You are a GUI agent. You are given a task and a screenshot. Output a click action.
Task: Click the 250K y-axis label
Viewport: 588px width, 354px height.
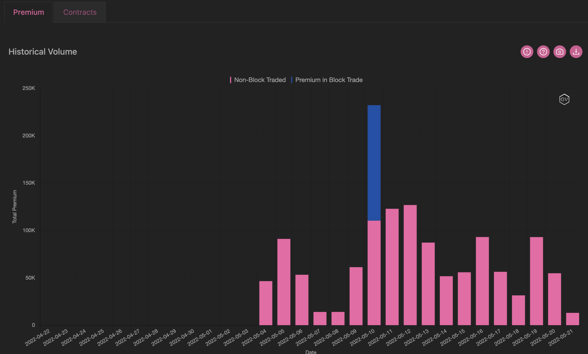tap(29, 88)
